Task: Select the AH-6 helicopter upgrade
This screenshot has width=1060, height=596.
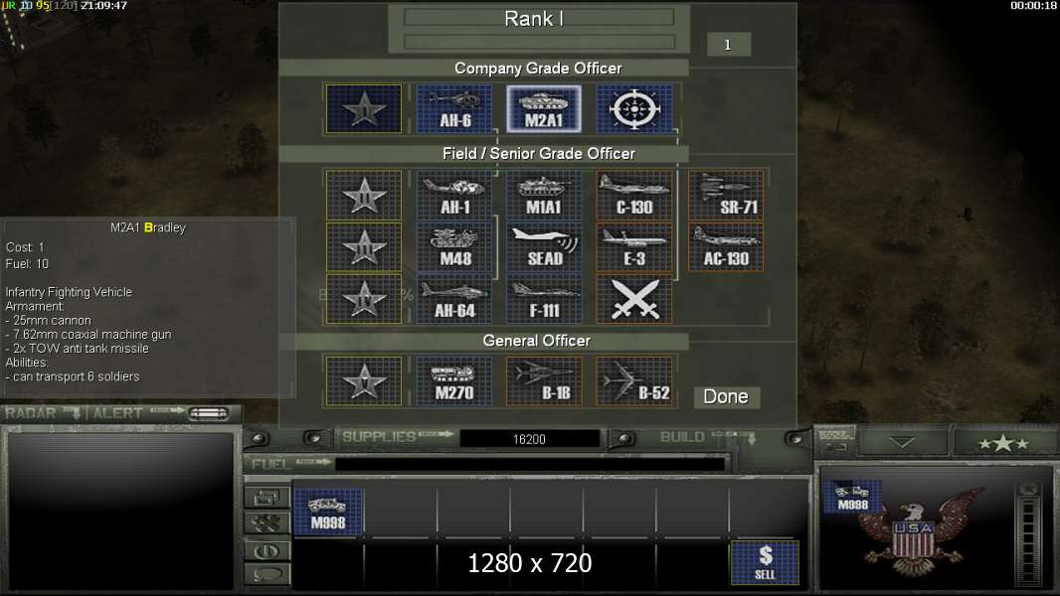Action: [x=454, y=108]
